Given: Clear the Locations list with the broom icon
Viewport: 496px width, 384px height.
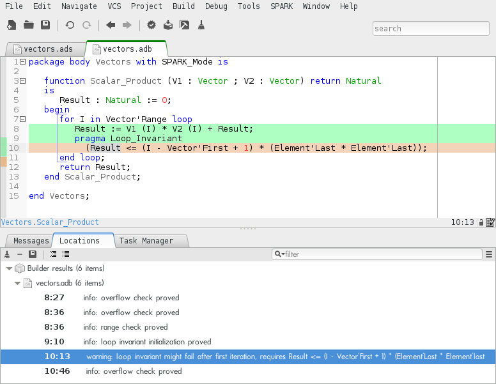Looking at the screenshot, I should (7, 254).
